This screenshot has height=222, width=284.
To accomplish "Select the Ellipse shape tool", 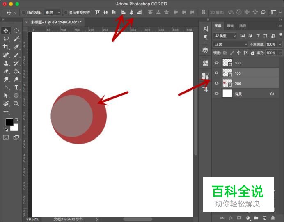I will tap(16, 96).
